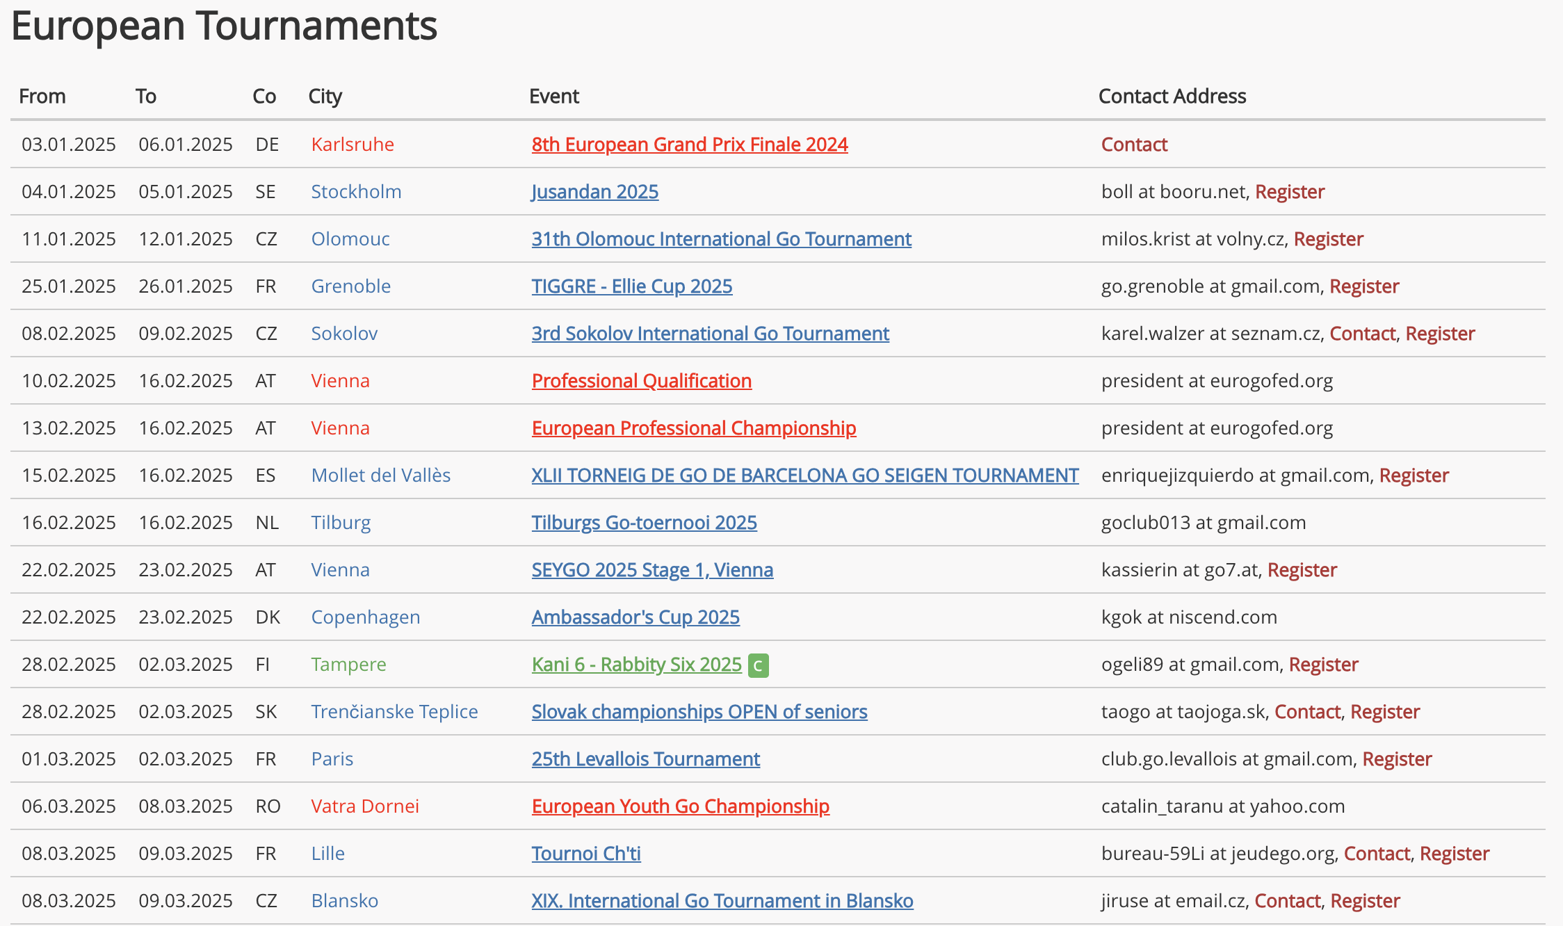Open SEYGO 2025 Stage 1, Vienna event
The height and width of the screenshot is (926, 1563).
click(651, 570)
